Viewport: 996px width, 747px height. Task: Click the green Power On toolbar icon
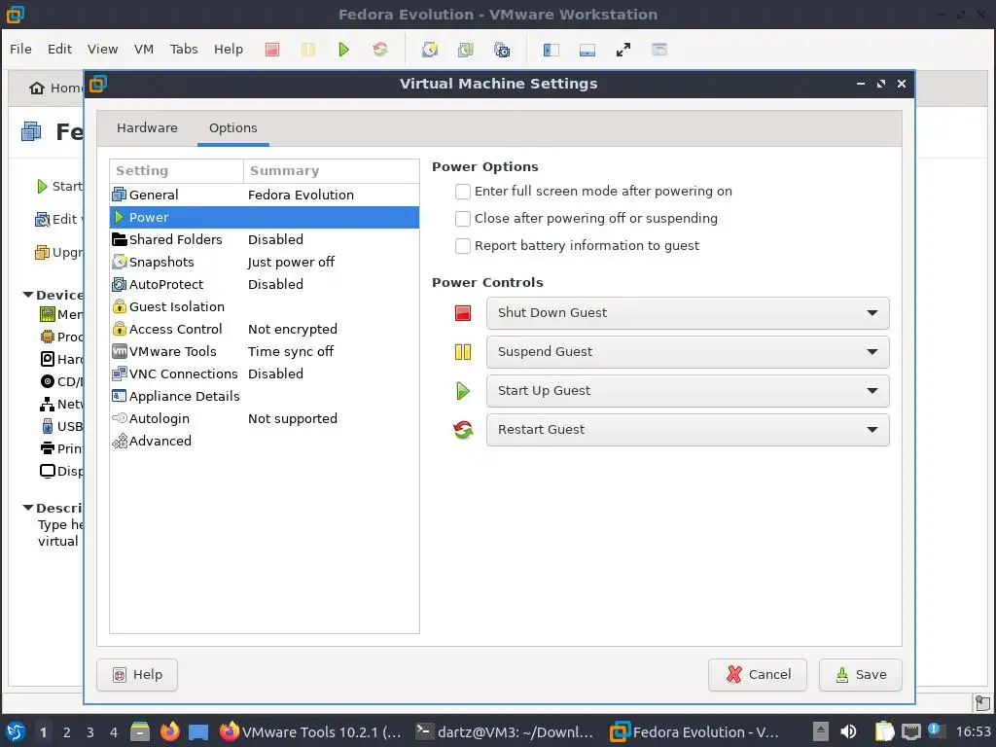pos(343,50)
